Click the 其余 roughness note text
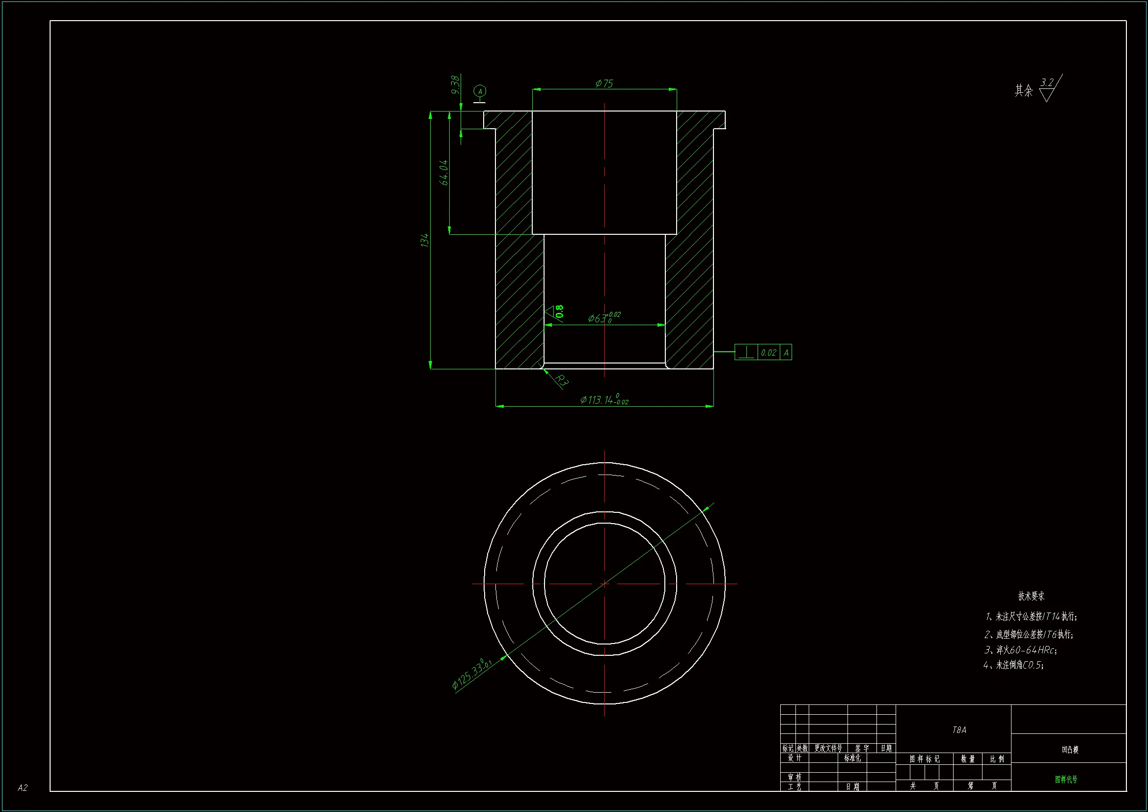This screenshot has width=1148, height=812. click(x=1023, y=90)
